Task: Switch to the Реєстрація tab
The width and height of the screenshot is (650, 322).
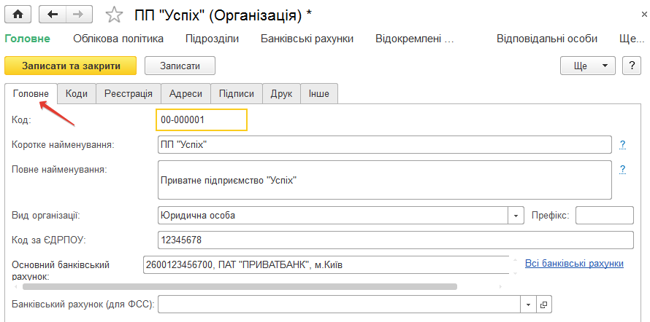Action: pos(129,93)
